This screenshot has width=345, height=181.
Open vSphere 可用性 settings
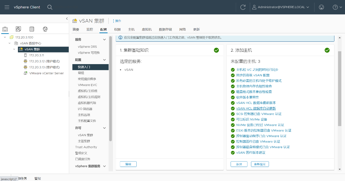pos(89,52)
